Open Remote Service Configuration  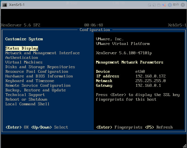point(38,85)
